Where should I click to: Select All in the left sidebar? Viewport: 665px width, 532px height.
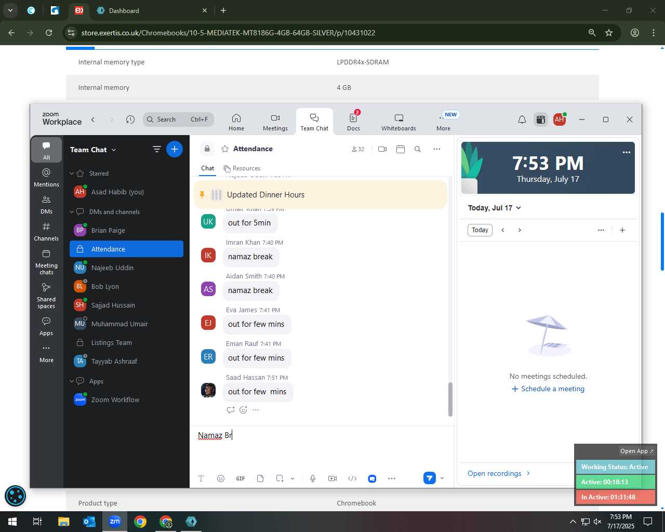tap(46, 150)
